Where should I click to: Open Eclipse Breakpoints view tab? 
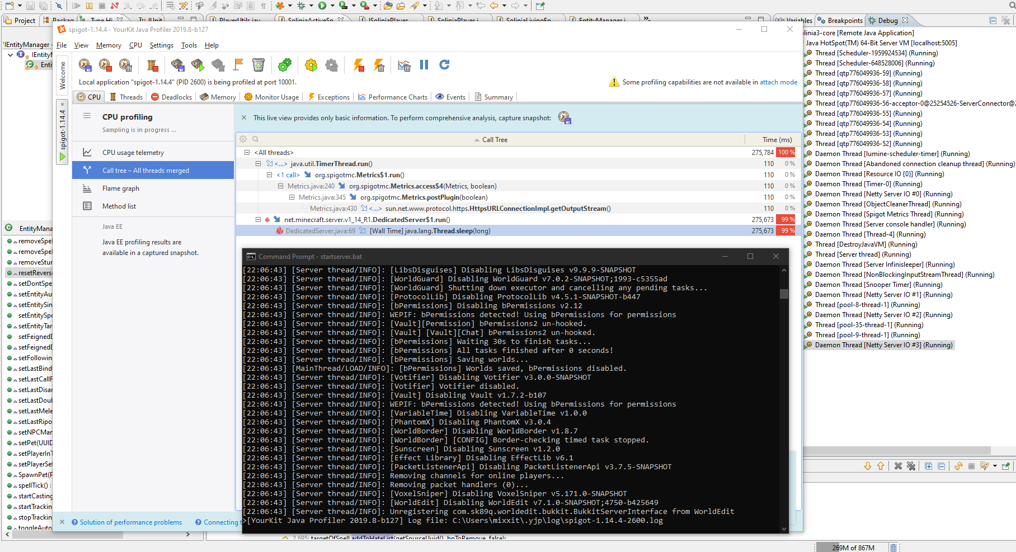(840, 20)
